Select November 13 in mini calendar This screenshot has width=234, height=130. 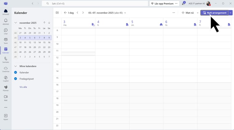coord(35,43)
